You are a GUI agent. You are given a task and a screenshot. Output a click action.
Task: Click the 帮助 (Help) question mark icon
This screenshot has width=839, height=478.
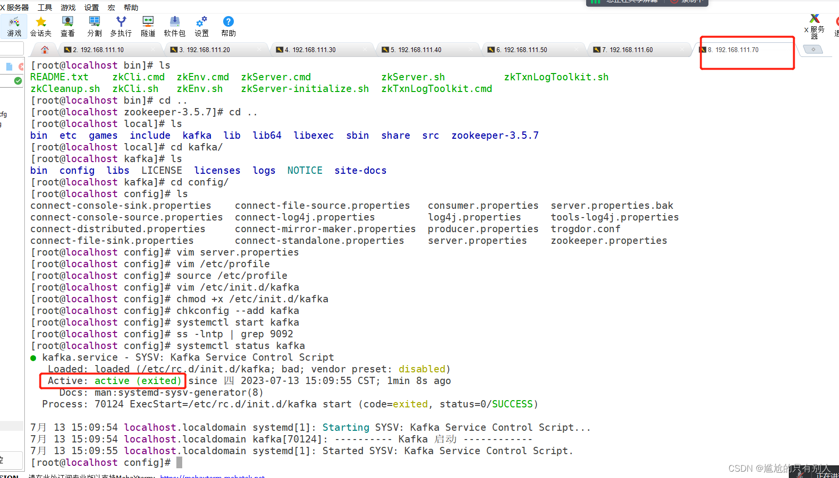(x=229, y=26)
